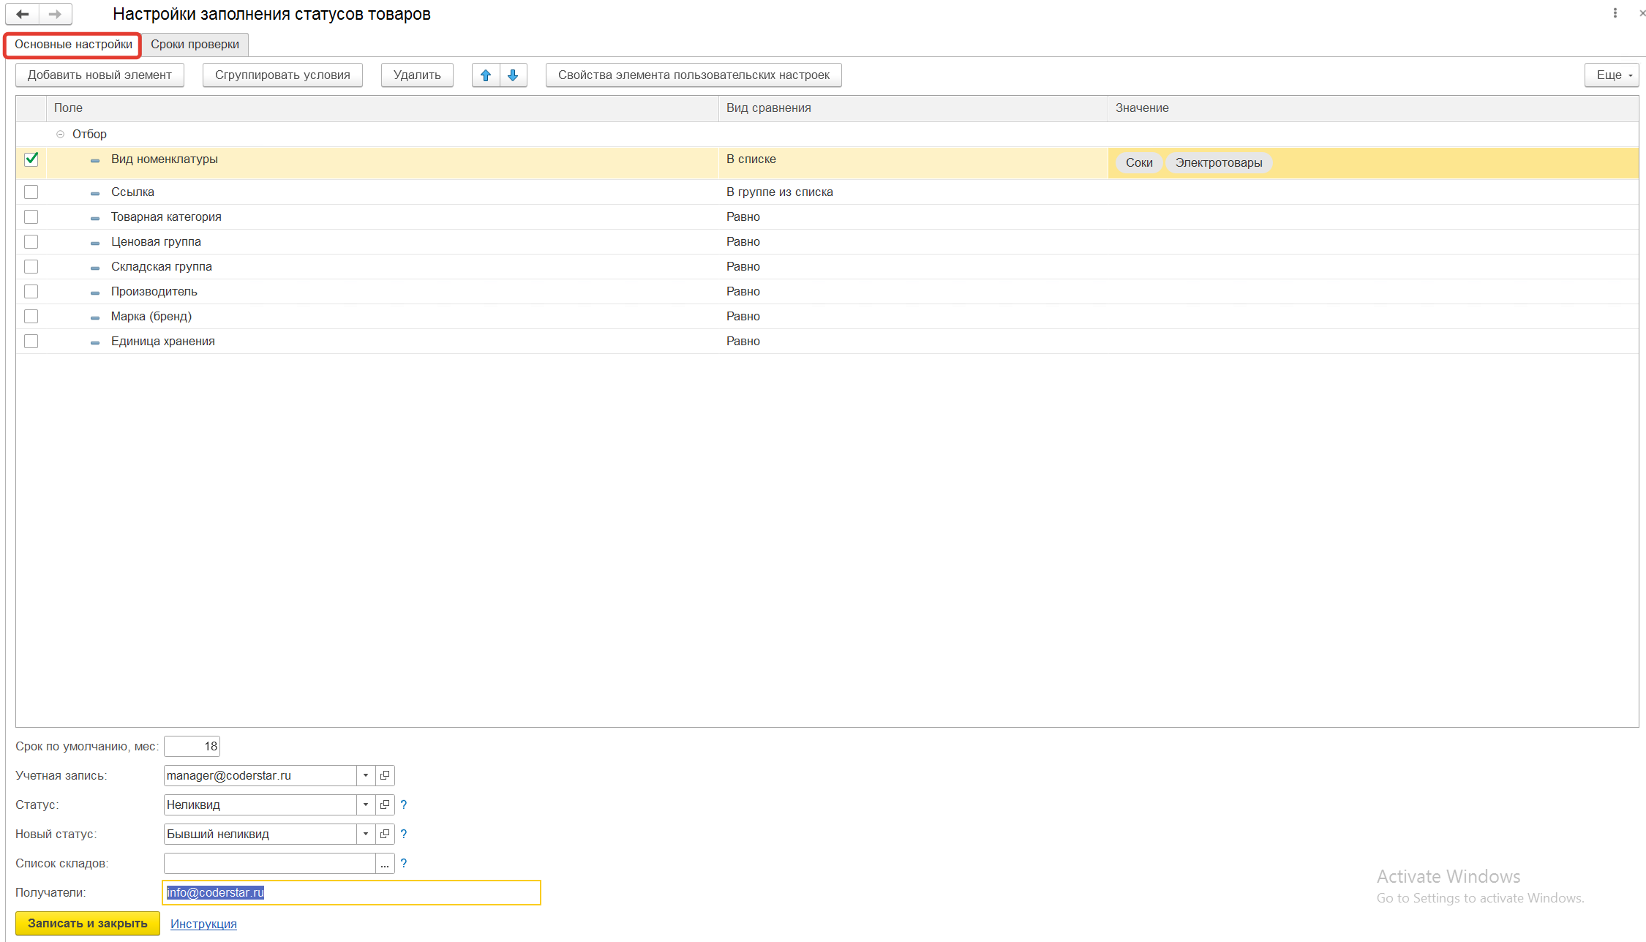The height and width of the screenshot is (942, 1646).
Task: Select the Электротовары value tag
Action: click(x=1219, y=162)
